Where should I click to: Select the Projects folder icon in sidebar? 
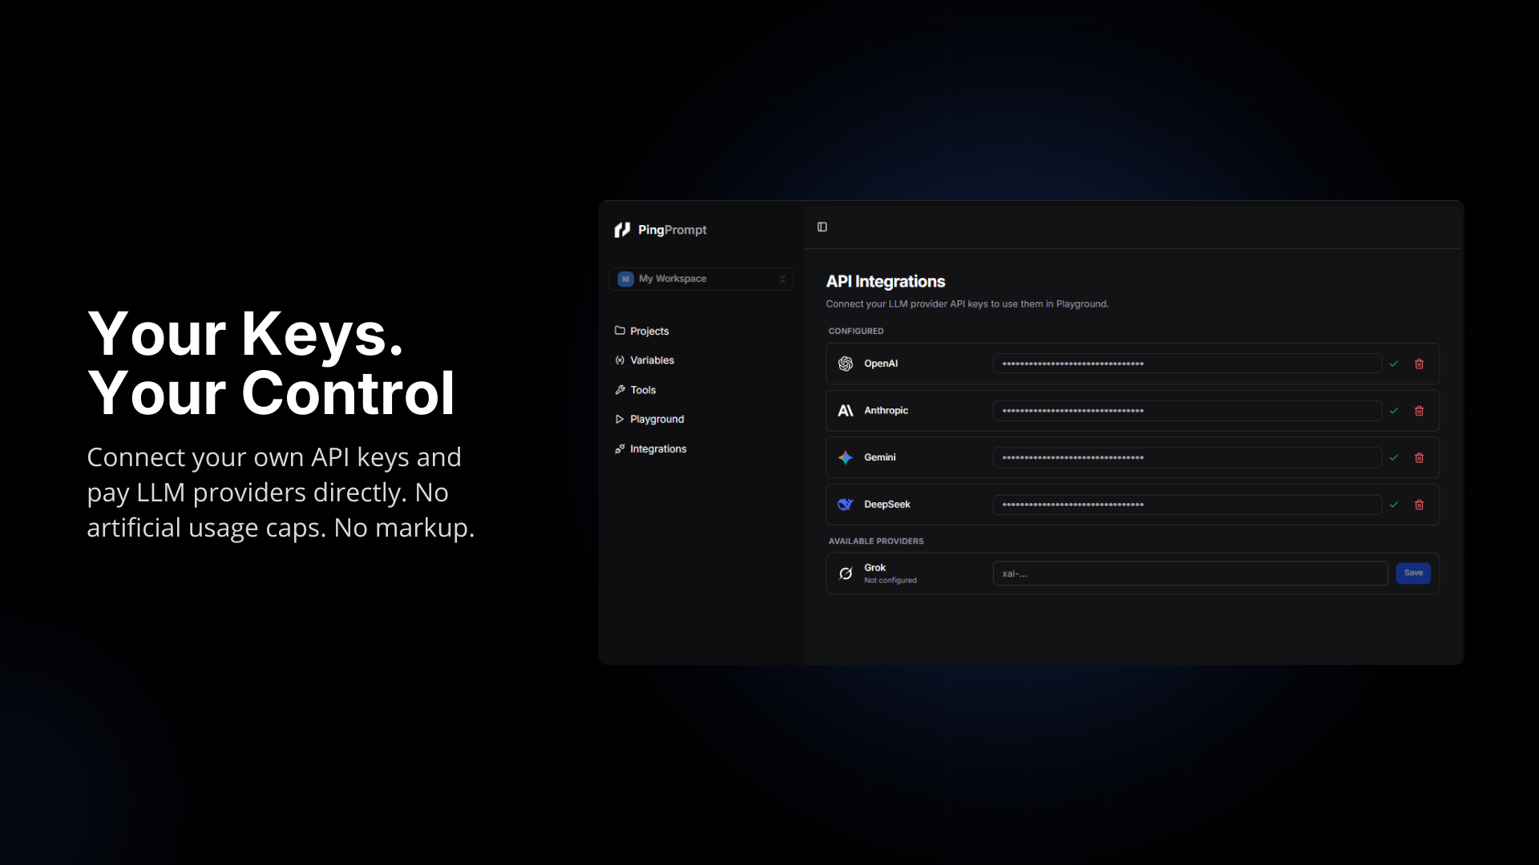[x=620, y=330]
